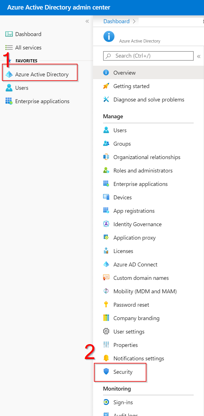This screenshot has width=204, height=416.
Task: Collapse the left navigation sidebar chevron
Action: click(87, 21)
